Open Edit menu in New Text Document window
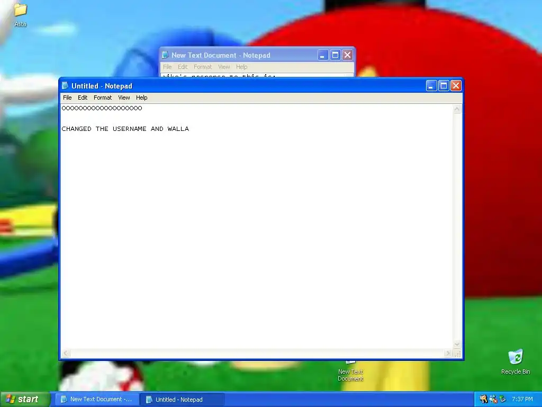This screenshot has height=407, width=542. coord(183,67)
